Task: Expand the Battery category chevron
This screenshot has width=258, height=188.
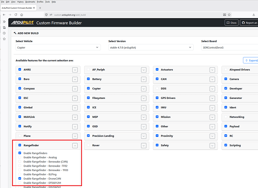Action: 144,79
